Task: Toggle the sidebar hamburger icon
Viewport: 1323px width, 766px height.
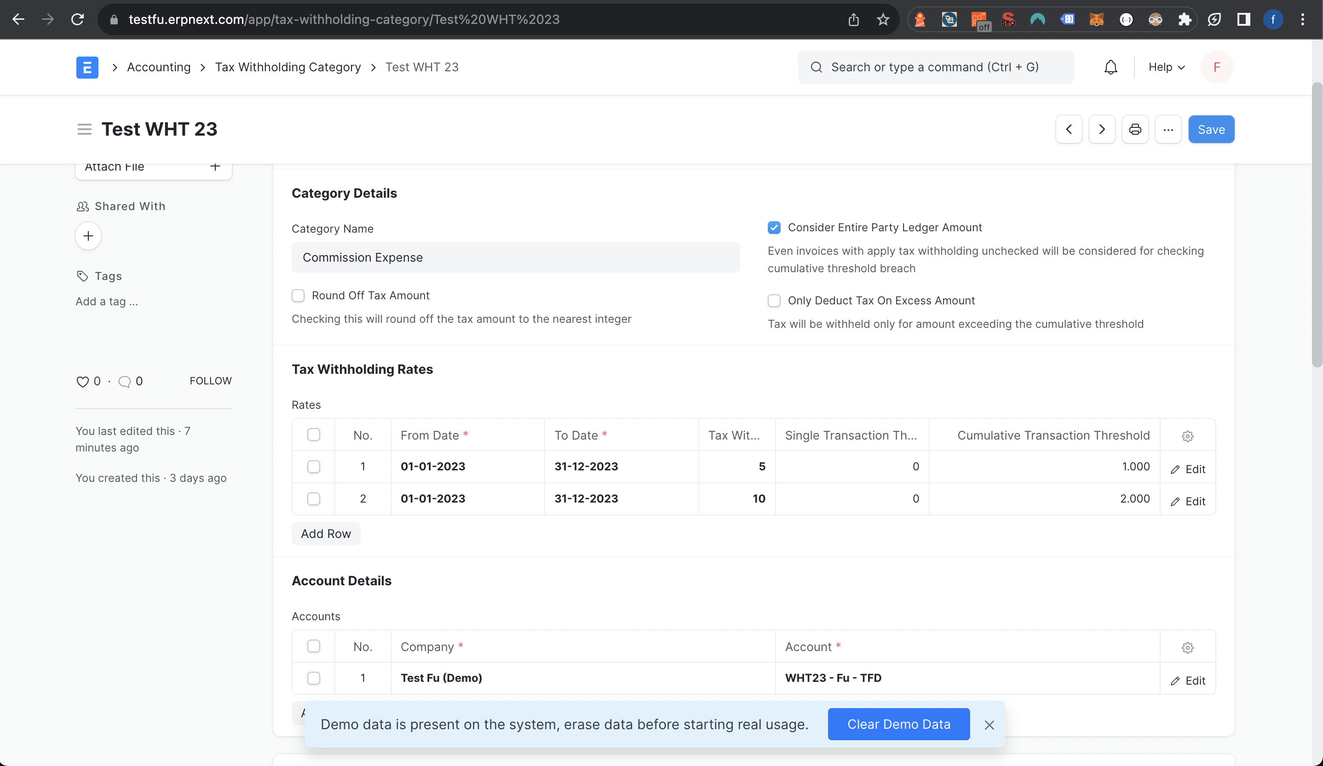Action: (84, 130)
